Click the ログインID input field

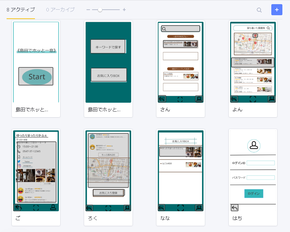click(261, 163)
